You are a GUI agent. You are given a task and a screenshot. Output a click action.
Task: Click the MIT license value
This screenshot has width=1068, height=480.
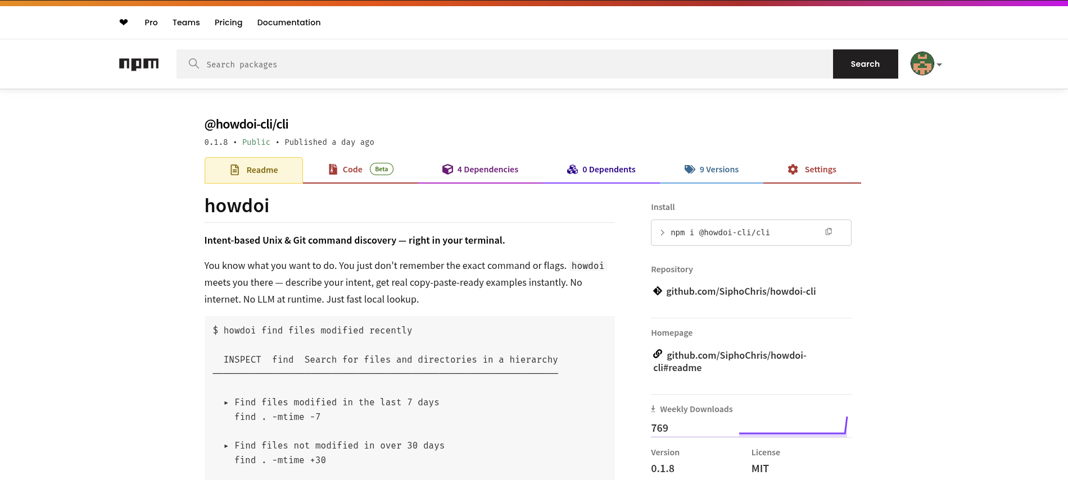pyautogui.click(x=760, y=469)
